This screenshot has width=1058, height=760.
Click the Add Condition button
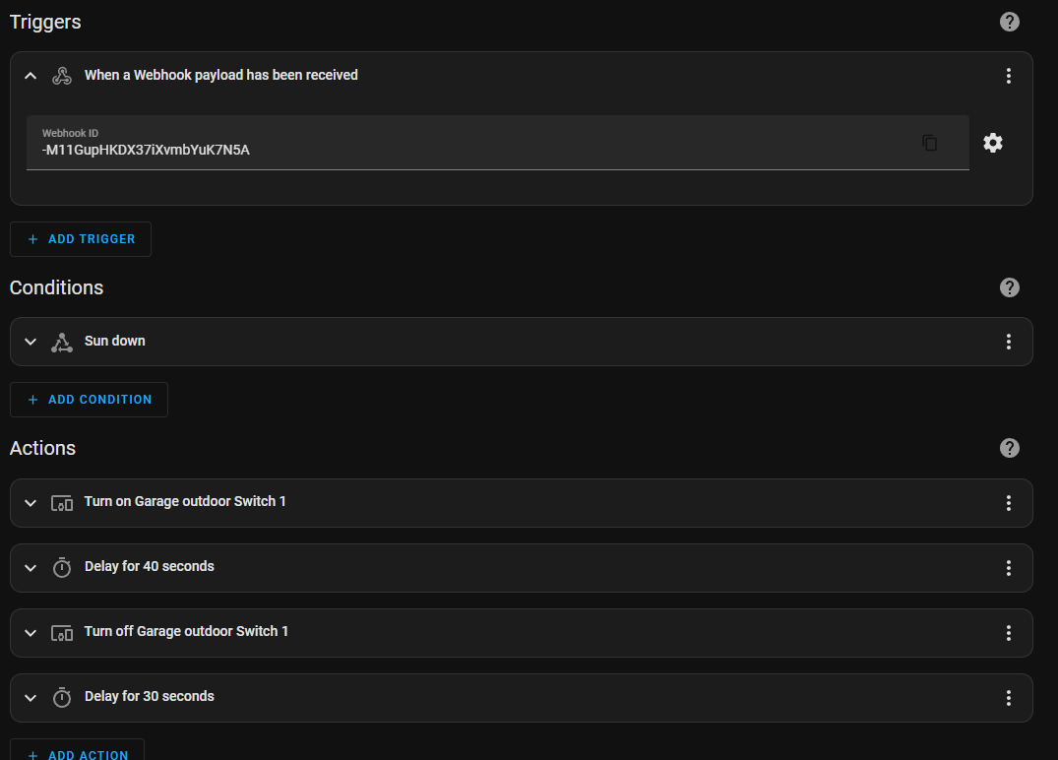(89, 400)
